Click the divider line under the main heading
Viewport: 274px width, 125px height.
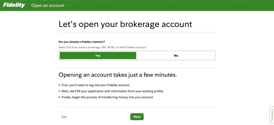point(137,32)
